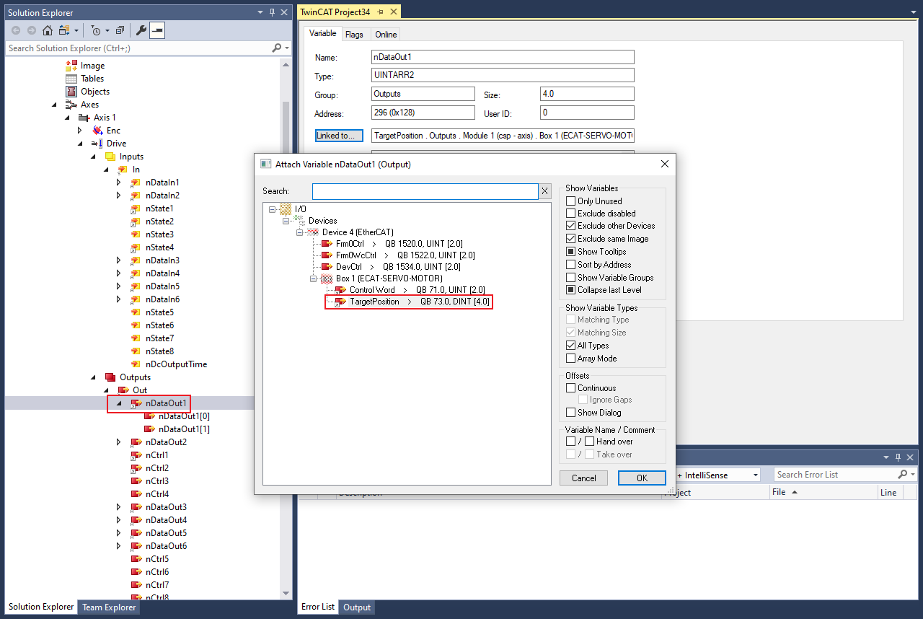
Task: Click the Preview Selected Items toolbar icon
Action: pyautogui.click(x=157, y=30)
